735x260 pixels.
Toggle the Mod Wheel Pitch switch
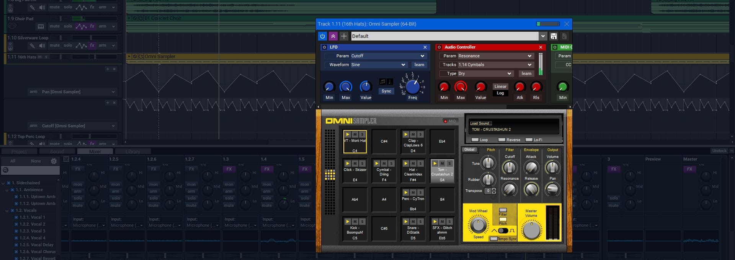(x=503, y=219)
